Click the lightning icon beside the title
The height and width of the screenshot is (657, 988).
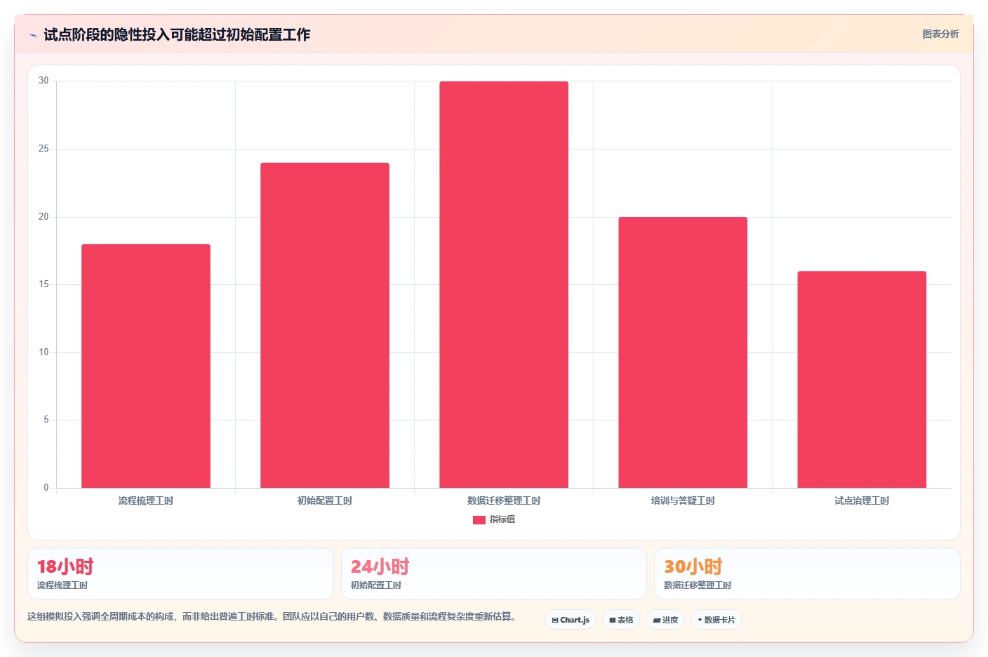click(x=33, y=35)
